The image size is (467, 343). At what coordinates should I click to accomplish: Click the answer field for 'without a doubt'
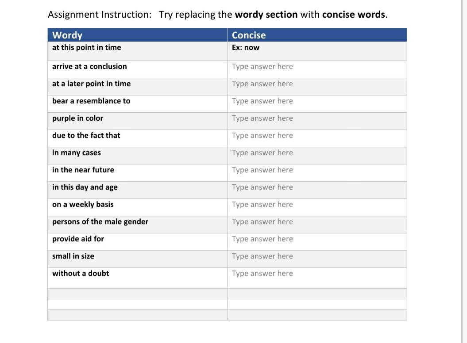point(317,278)
